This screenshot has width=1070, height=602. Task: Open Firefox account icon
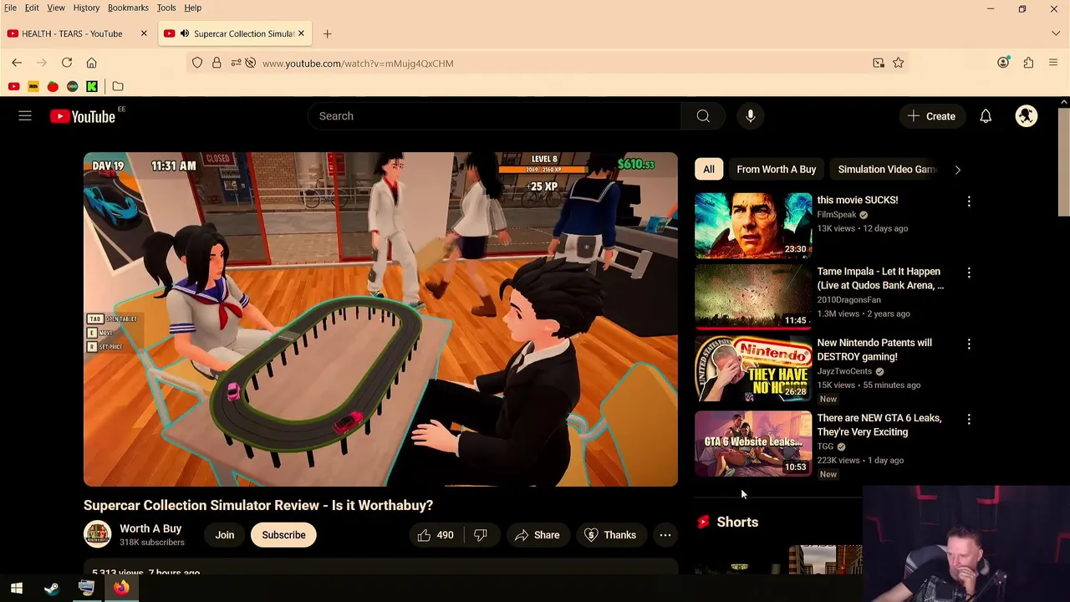pos(1003,63)
